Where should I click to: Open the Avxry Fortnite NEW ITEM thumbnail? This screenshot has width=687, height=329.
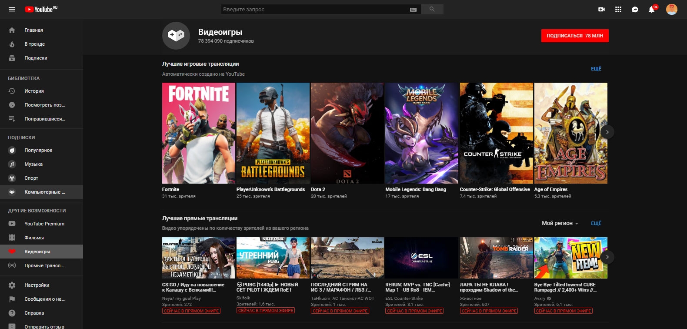pos(571,258)
